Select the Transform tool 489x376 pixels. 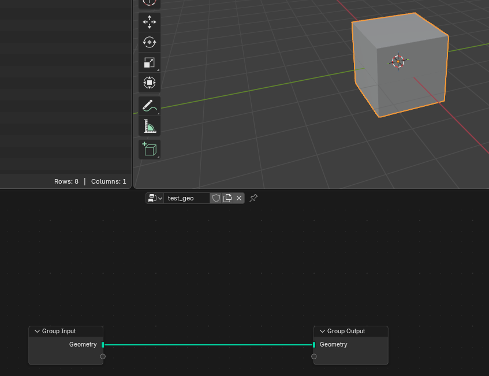tap(150, 83)
